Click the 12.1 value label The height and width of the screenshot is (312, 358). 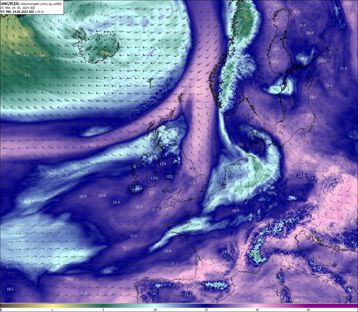click(x=169, y=177)
